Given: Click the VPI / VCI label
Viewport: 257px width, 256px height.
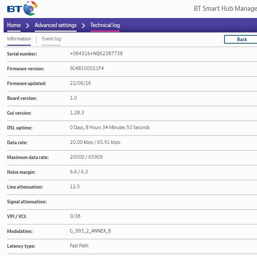Looking at the screenshot, I should [17, 216].
